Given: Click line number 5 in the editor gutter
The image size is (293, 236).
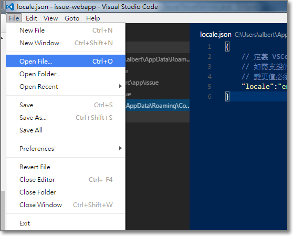Looking at the screenshot, I should [210, 86].
